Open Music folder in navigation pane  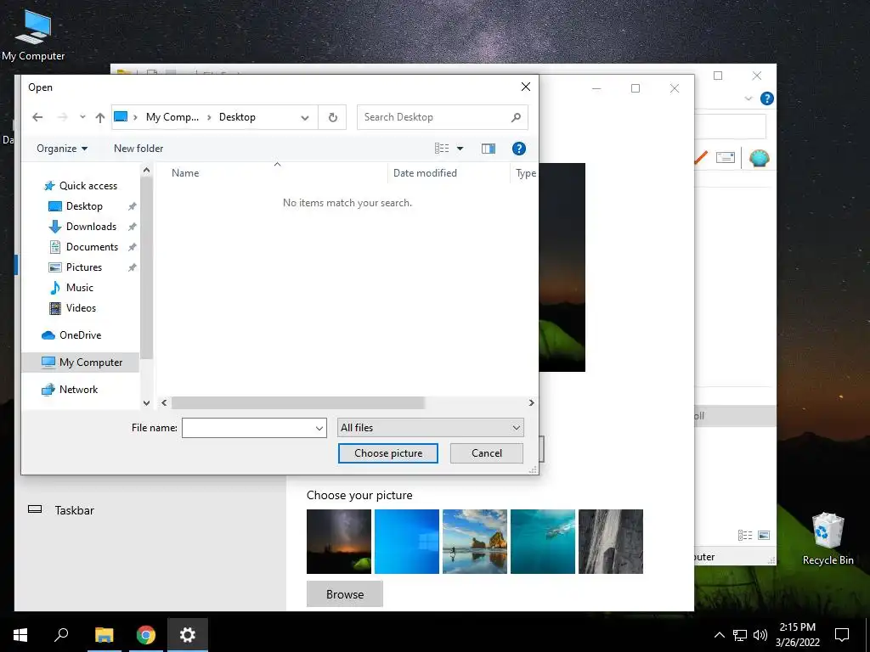[79, 288]
